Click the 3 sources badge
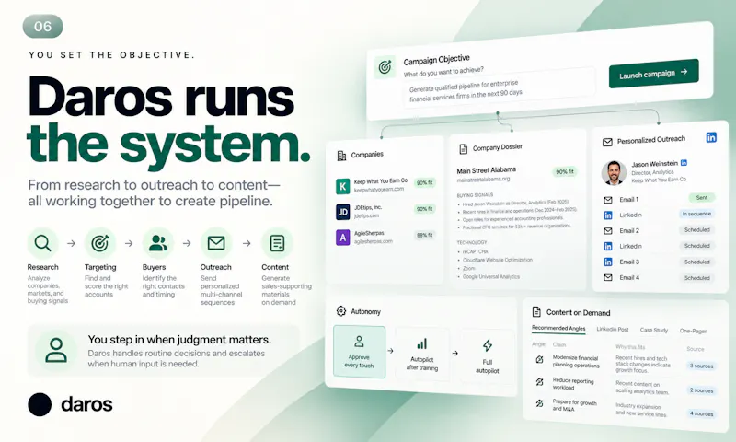736x442 pixels. [701, 366]
